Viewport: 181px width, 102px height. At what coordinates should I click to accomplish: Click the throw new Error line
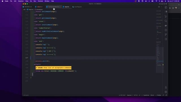(x=56, y=71)
